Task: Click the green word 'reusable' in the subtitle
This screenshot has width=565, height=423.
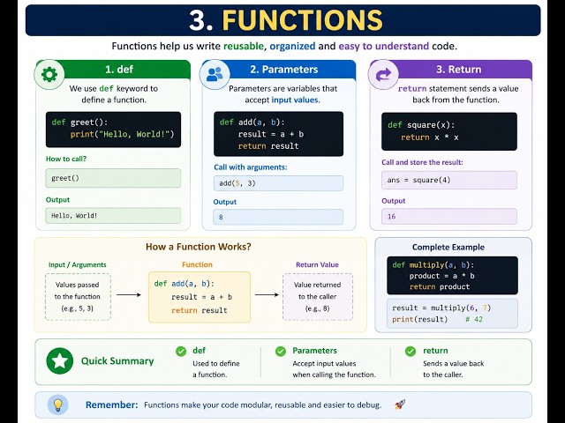Action: pos(244,46)
